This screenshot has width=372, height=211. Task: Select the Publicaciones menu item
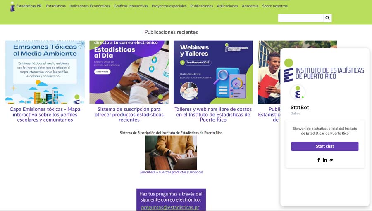click(201, 6)
